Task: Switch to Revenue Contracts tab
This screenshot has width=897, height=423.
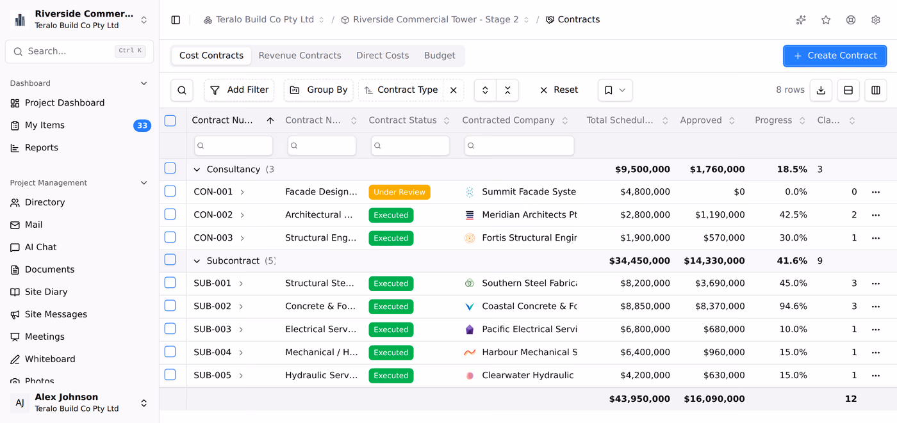Action: tap(300, 56)
